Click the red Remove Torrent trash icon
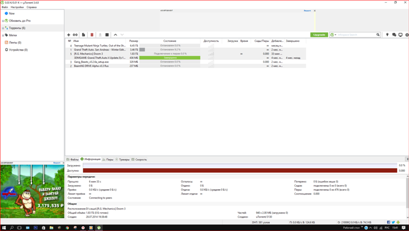The height and width of the screenshot is (231, 409). click(x=92, y=35)
